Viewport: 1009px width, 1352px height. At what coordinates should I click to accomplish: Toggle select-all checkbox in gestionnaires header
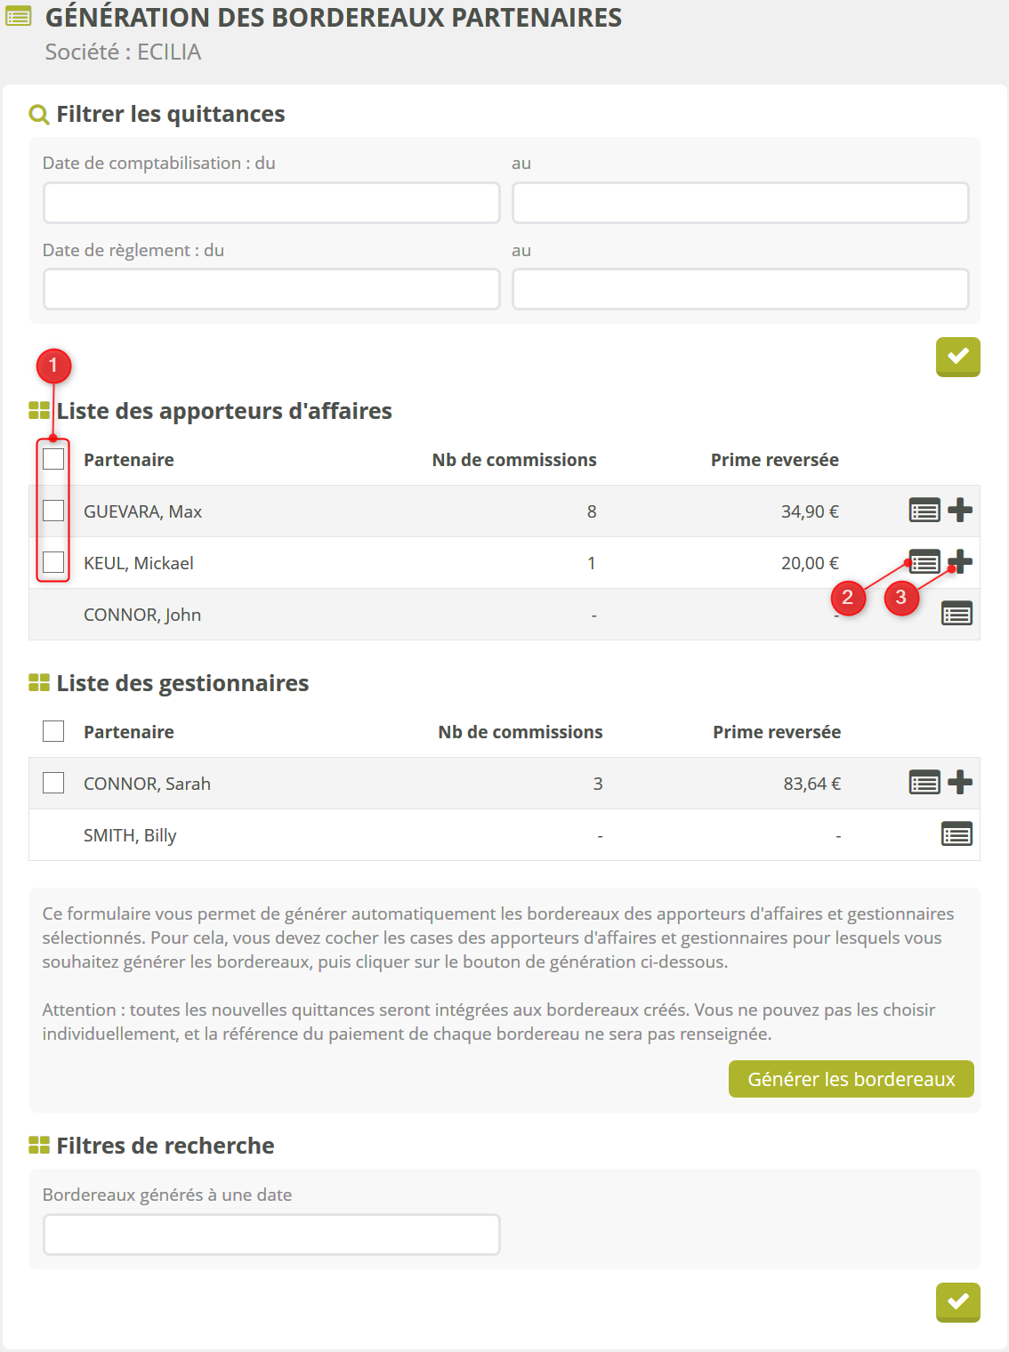pyautogui.click(x=53, y=731)
